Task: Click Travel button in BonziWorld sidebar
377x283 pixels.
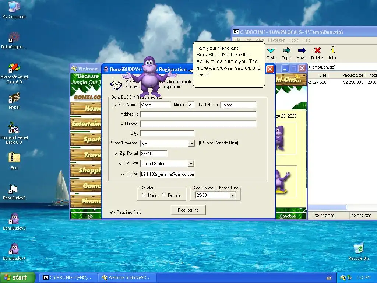Action: [x=86, y=155]
